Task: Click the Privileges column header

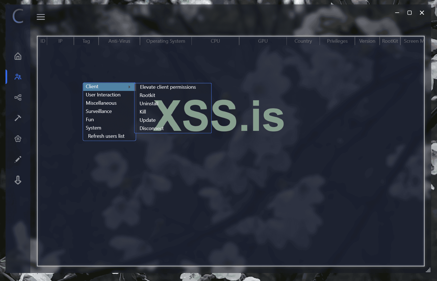Action: click(x=337, y=41)
